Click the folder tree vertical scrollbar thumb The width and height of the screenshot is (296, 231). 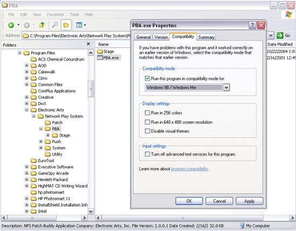pyautogui.click(x=91, y=89)
